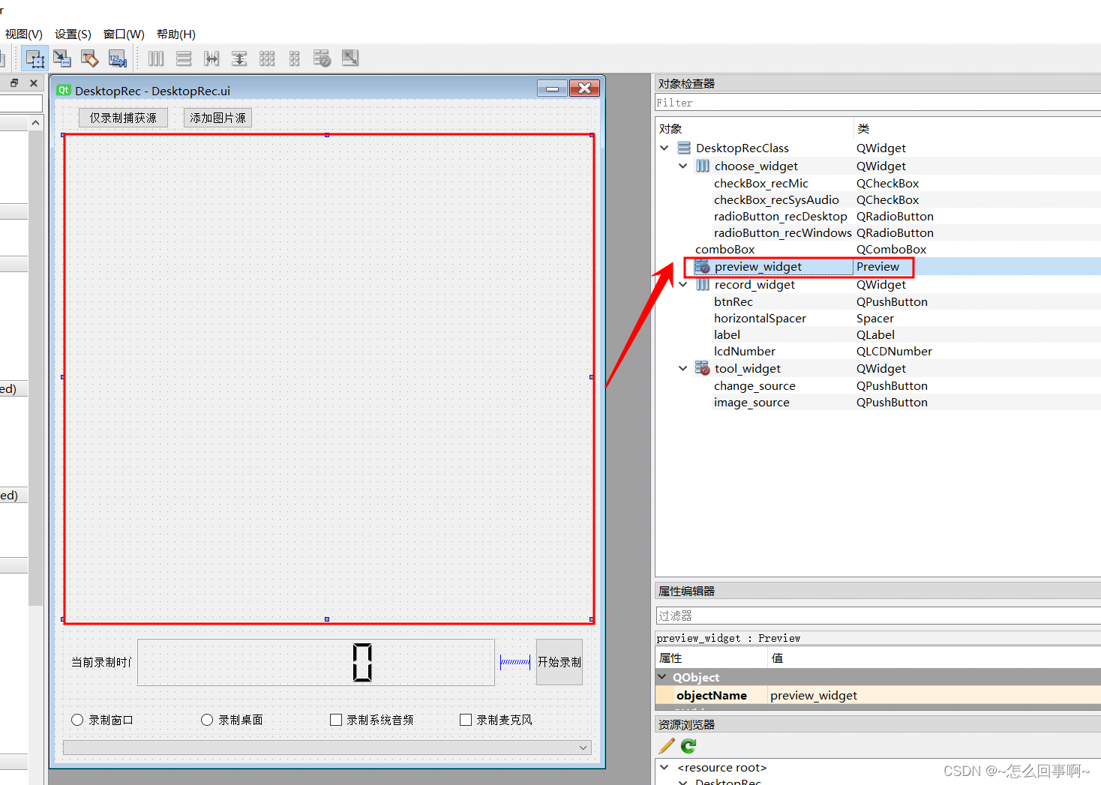Switch to Edit Tab Order mode
The image size is (1101, 785).
118,58
